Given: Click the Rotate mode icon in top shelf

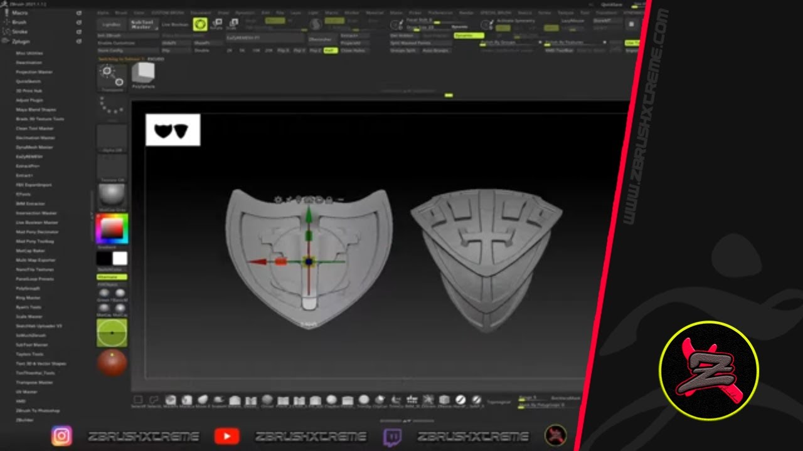Looking at the screenshot, I should point(217,24).
